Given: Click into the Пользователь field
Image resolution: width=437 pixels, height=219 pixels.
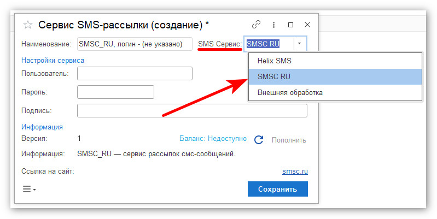Looking at the screenshot, I should tap(135, 74).
